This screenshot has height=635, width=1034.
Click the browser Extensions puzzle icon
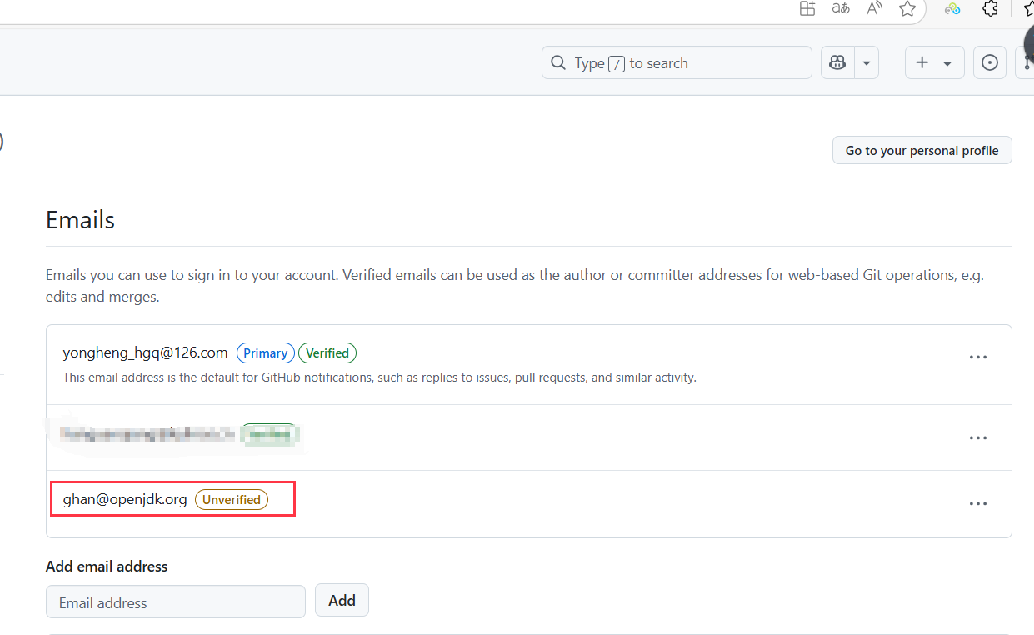point(990,9)
